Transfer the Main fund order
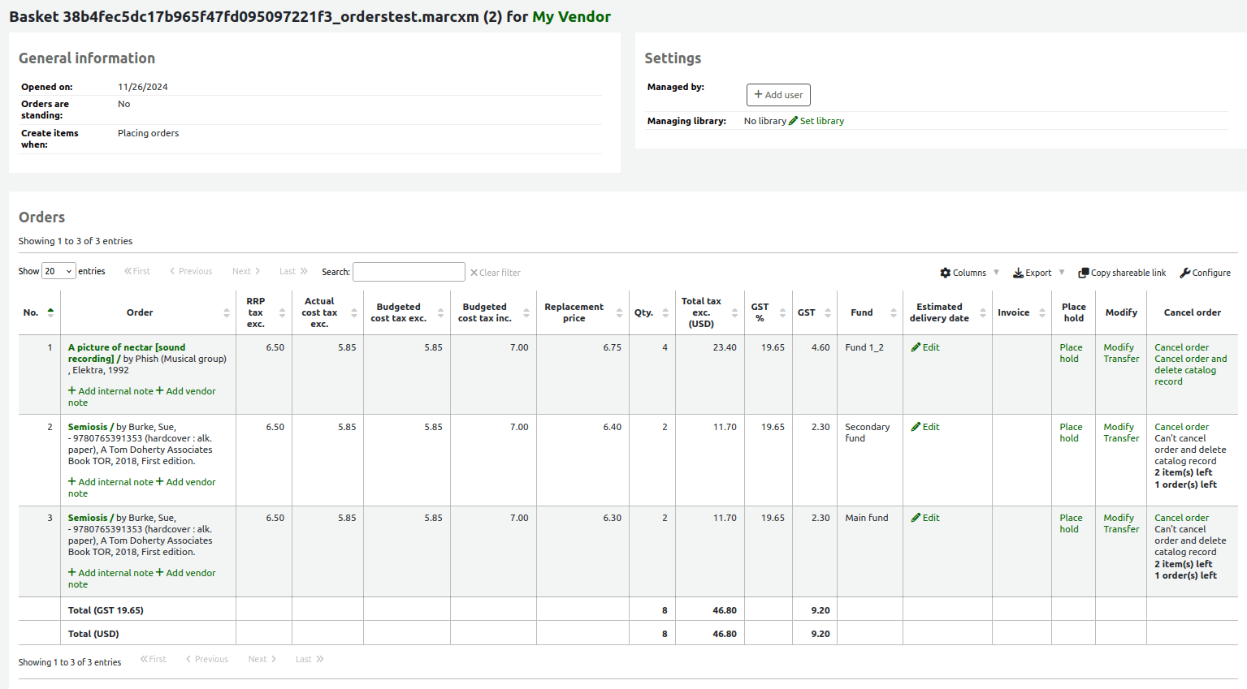The width and height of the screenshot is (1247, 689). [1121, 529]
